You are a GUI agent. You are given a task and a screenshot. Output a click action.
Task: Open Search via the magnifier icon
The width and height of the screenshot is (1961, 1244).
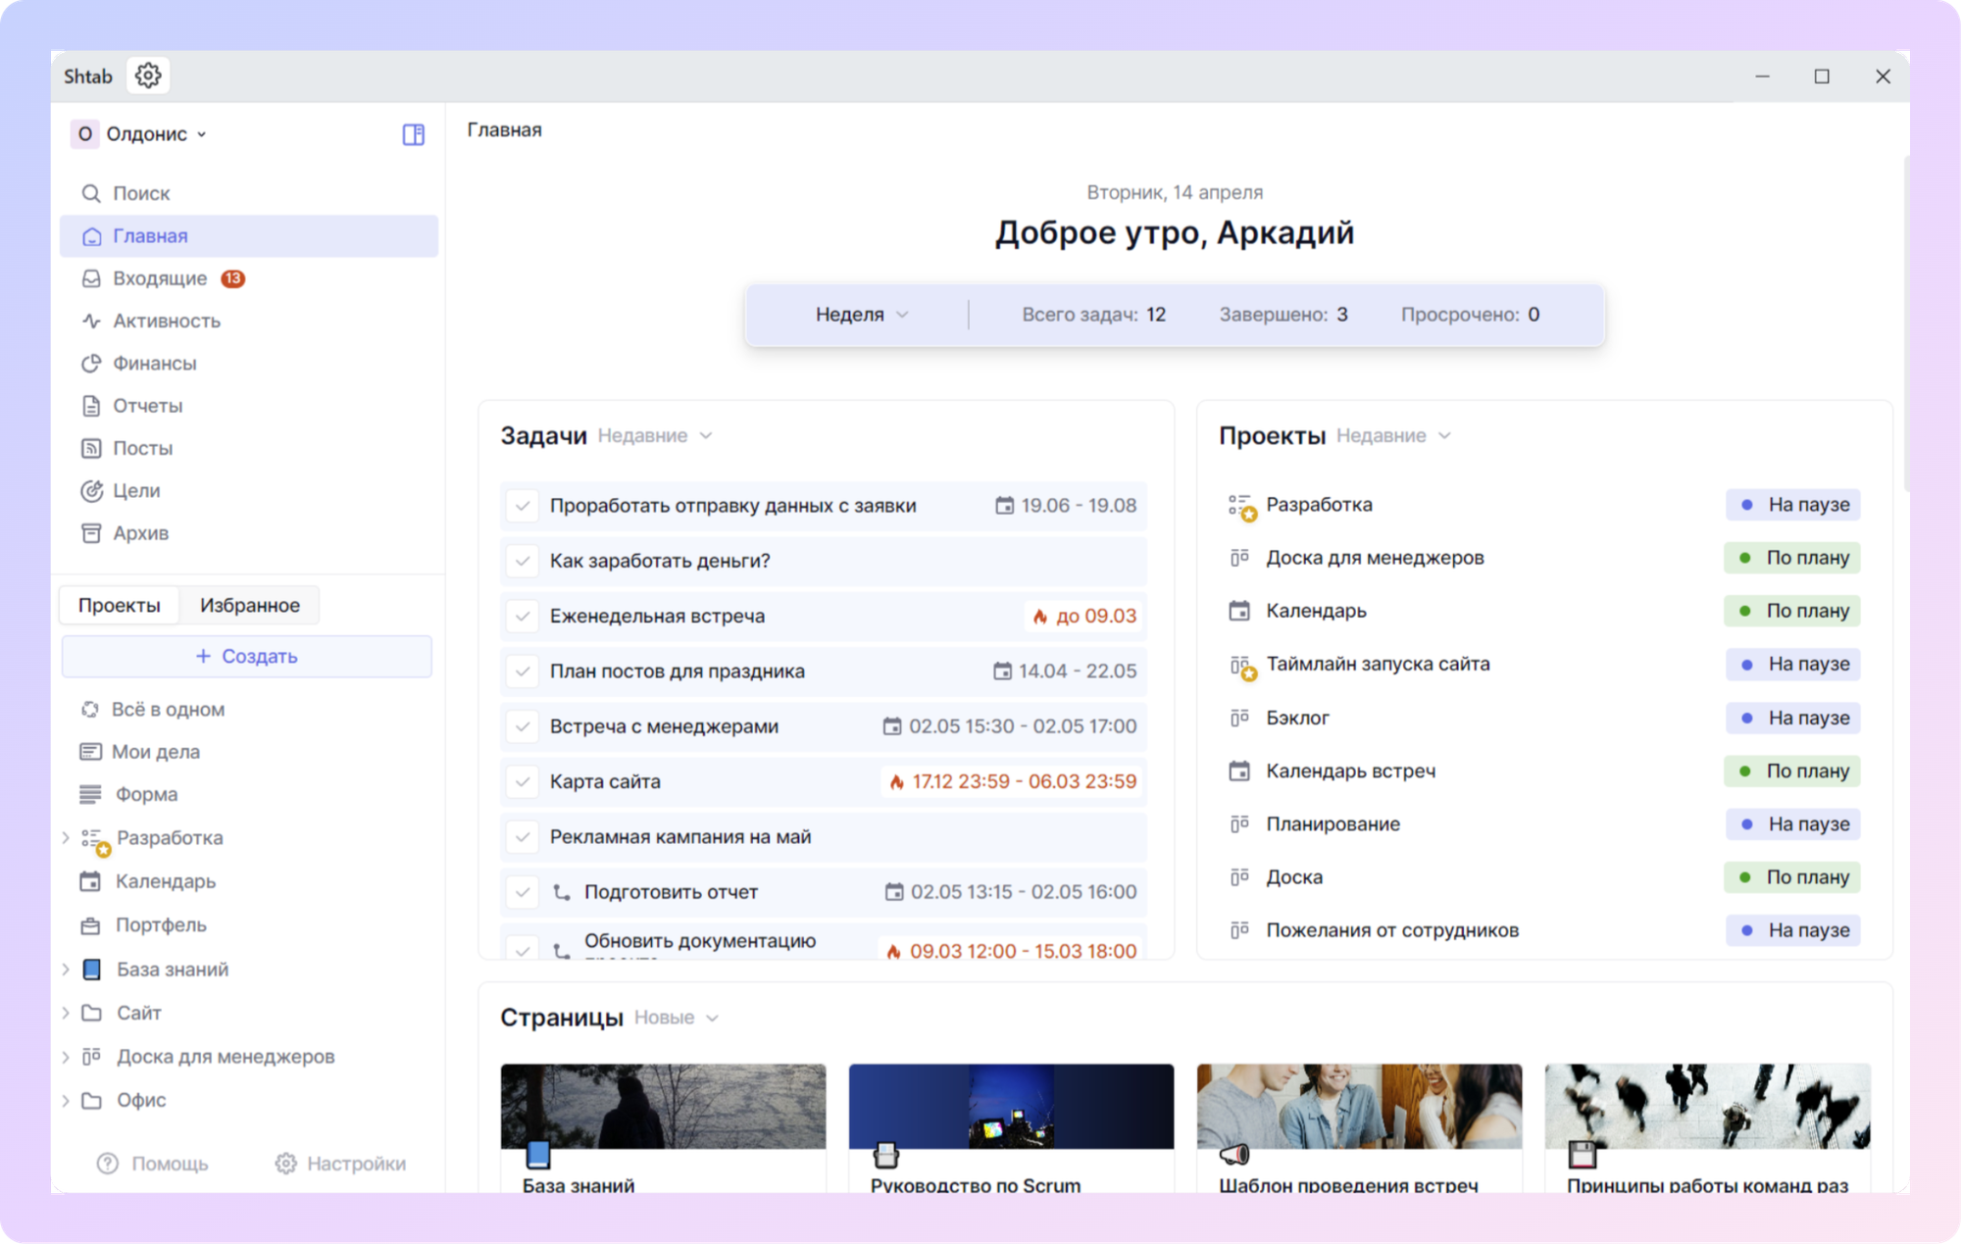[x=91, y=193]
